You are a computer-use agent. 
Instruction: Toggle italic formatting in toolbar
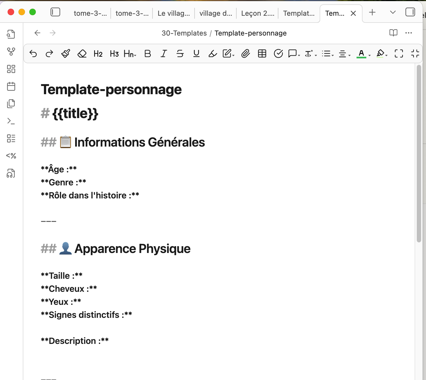164,54
